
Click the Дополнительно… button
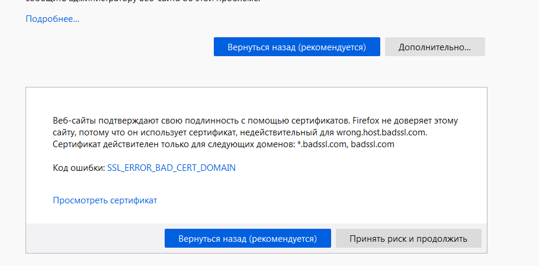pyautogui.click(x=435, y=47)
